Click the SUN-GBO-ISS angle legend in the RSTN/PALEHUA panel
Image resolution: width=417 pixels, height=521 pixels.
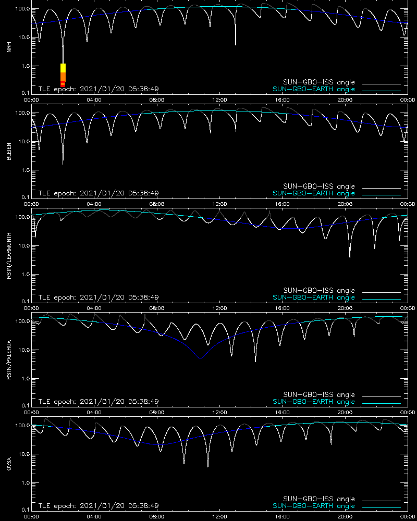coord(319,394)
